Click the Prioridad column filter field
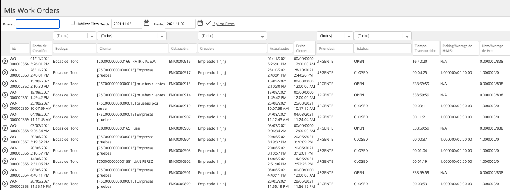Screen dimensions: 510x190 click(x=335, y=48)
